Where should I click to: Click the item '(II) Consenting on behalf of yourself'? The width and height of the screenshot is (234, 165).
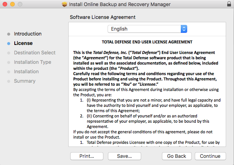148,121
